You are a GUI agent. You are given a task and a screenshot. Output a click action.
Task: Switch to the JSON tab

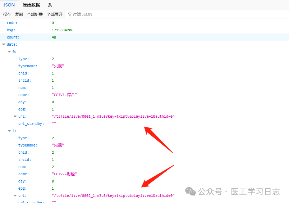(9, 5)
